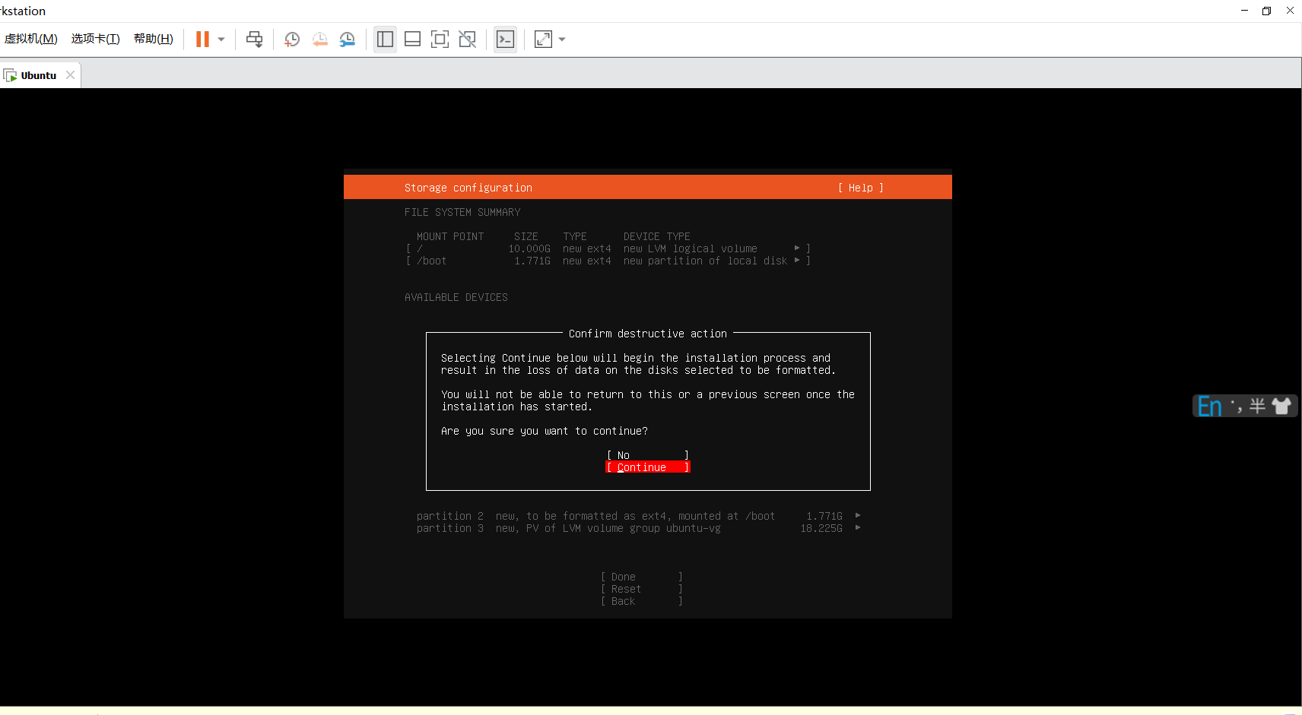Screen dimensions: 1302x715
Task: Send Ctrl+Alt+Del to the virtual machine
Action: (255, 40)
